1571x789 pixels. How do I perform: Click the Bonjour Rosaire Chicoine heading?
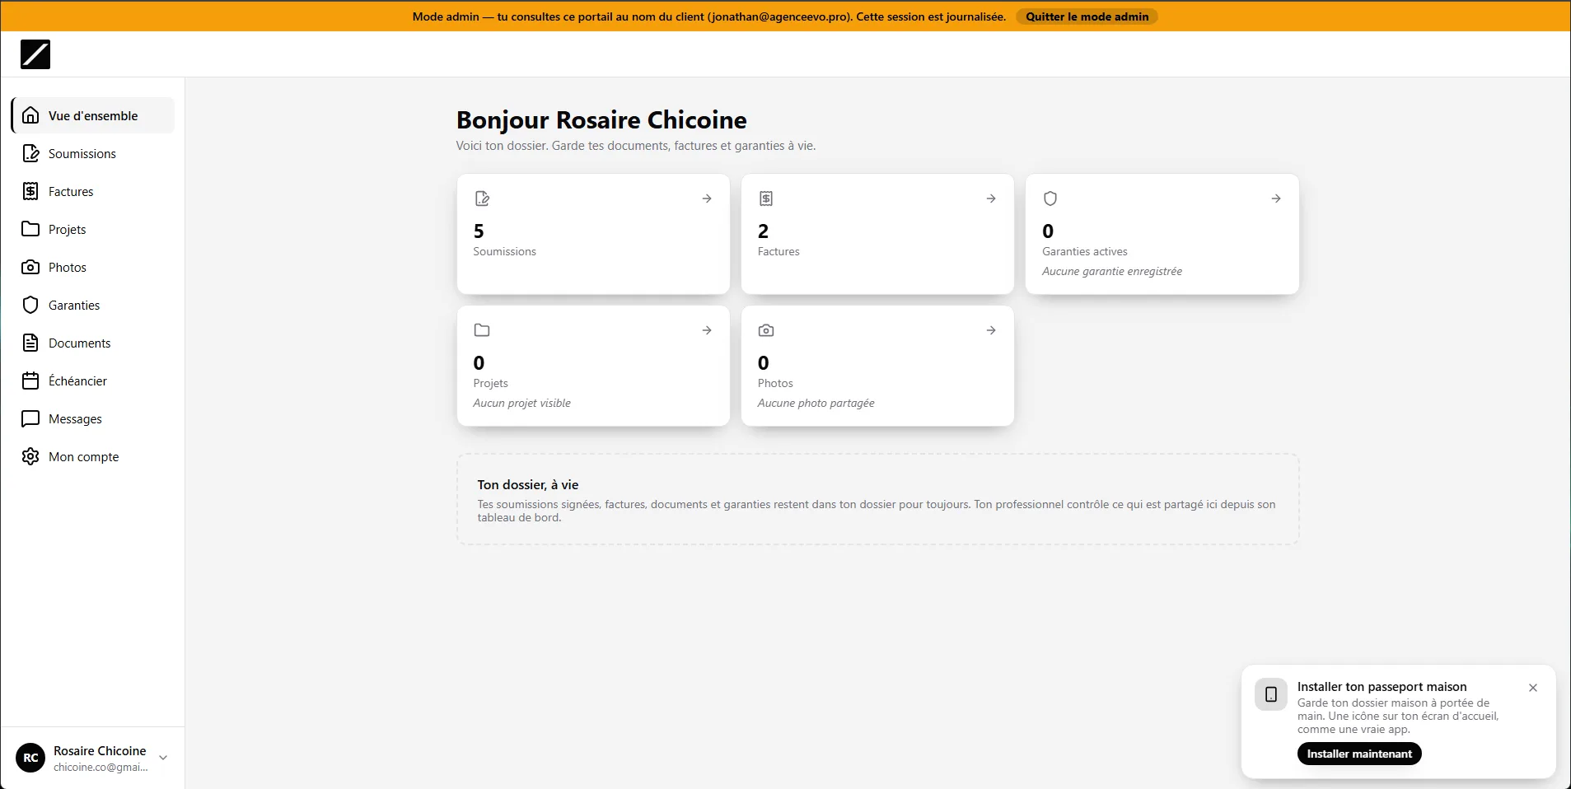(601, 120)
